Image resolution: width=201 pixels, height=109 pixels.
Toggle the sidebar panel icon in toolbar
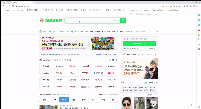pyautogui.click(x=194, y=6)
